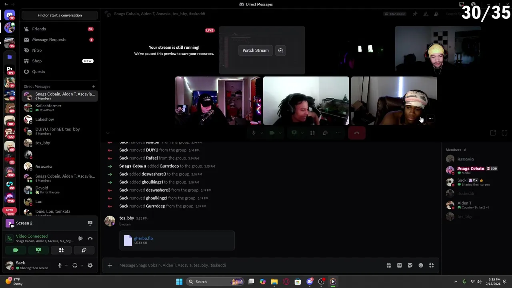Open gift icon in message bar

[388, 265]
